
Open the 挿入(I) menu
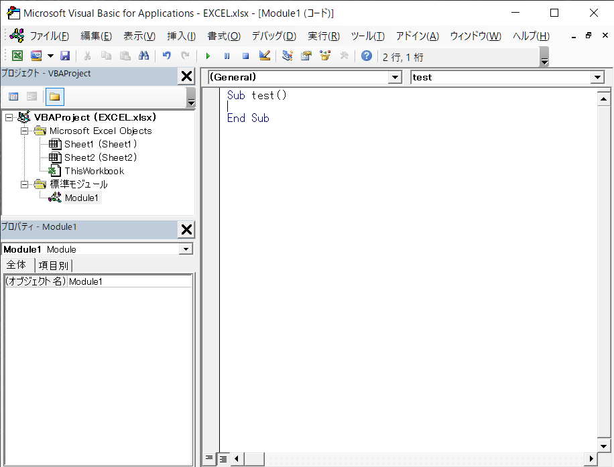click(x=181, y=36)
